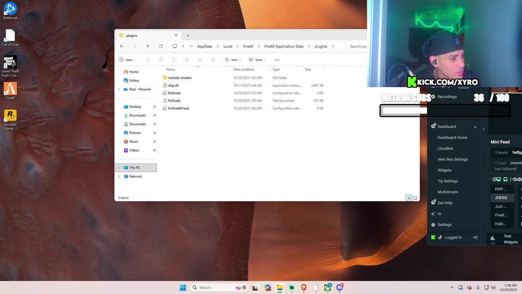Unpin Downloads from quick access
The height and width of the screenshot is (294, 522).
pyautogui.click(x=155, y=116)
